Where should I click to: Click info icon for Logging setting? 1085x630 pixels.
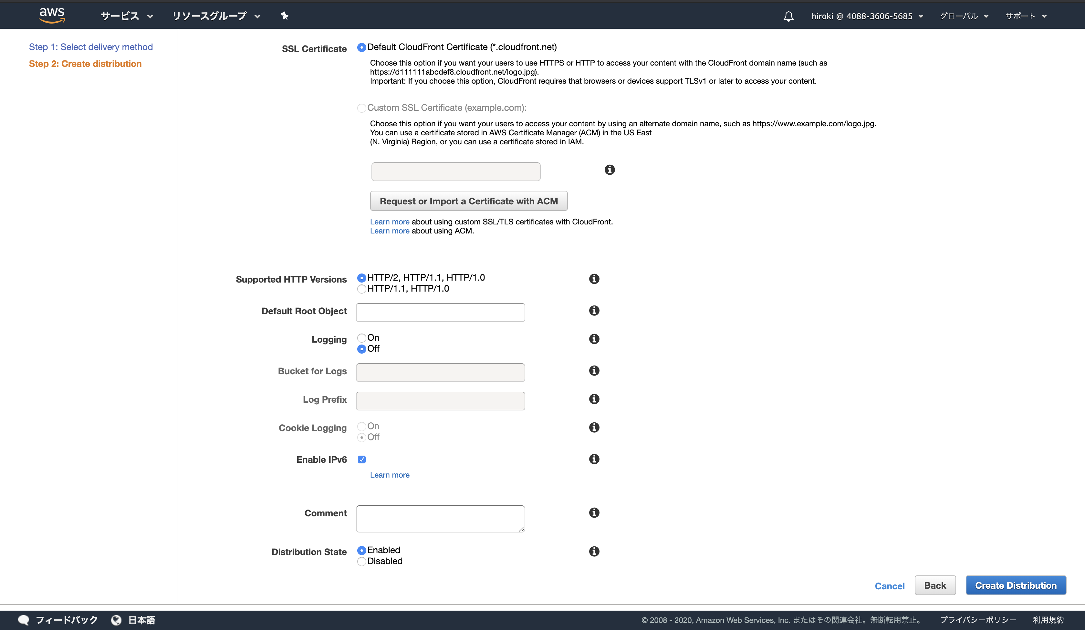pyautogui.click(x=594, y=339)
